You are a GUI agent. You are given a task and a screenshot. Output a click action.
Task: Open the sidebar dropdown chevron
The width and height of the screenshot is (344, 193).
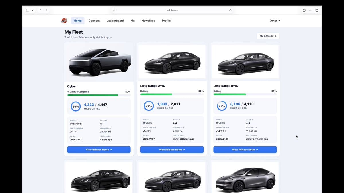(32, 10)
